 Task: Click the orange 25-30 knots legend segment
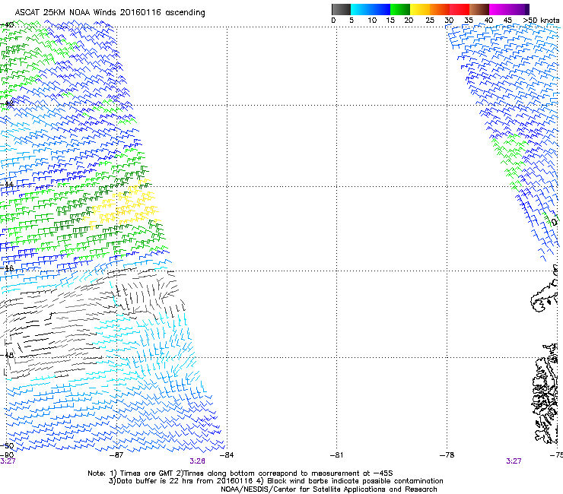click(x=440, y=9)
